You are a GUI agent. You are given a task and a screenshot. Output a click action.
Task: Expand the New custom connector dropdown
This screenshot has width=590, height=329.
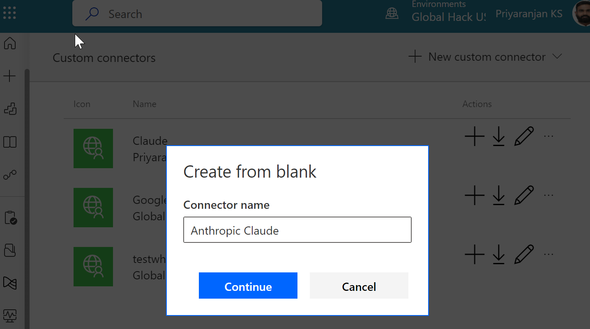558,57
